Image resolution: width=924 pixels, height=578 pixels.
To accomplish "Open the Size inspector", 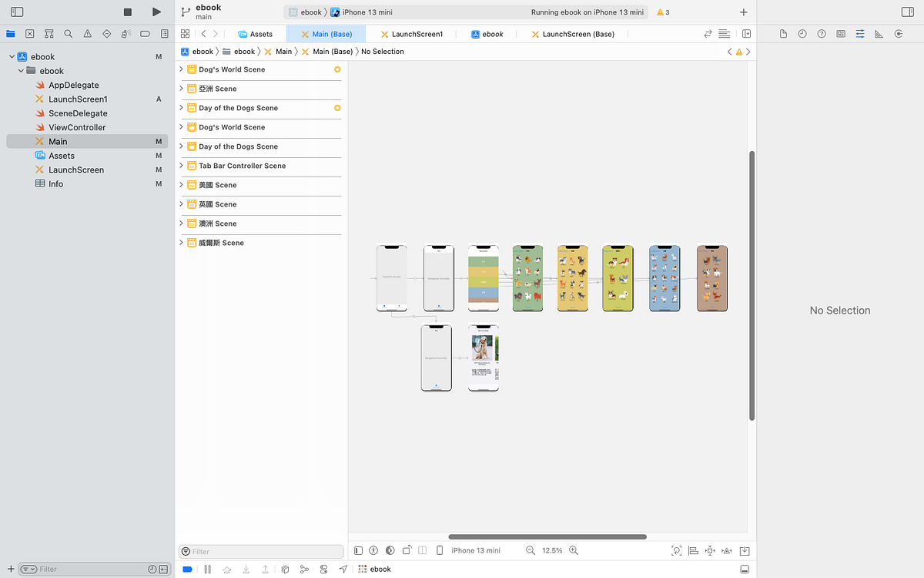I will 879,34.
